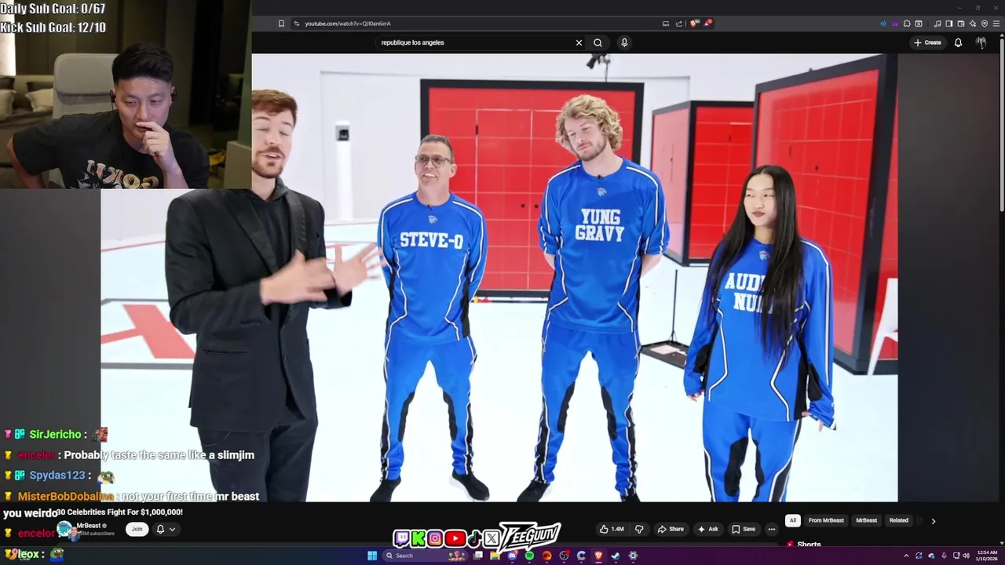The height and width of the screenshot is (565, 1005).
Task: Open the gear app in the taskbar
Action: (x=633, y=556)
